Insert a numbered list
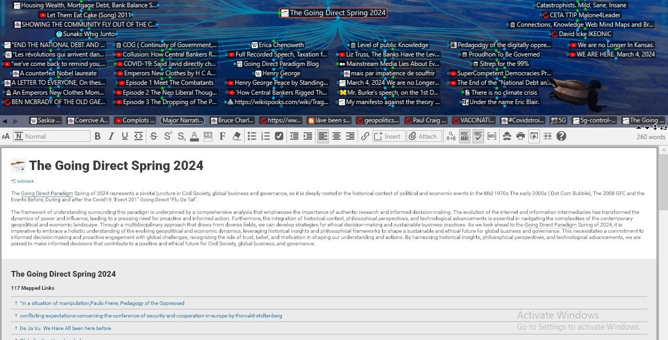Screen dimensions: 668x340 pos(266,136)
